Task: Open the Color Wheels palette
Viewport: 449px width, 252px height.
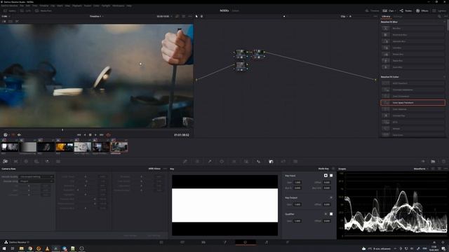Action: pos(26,162)
